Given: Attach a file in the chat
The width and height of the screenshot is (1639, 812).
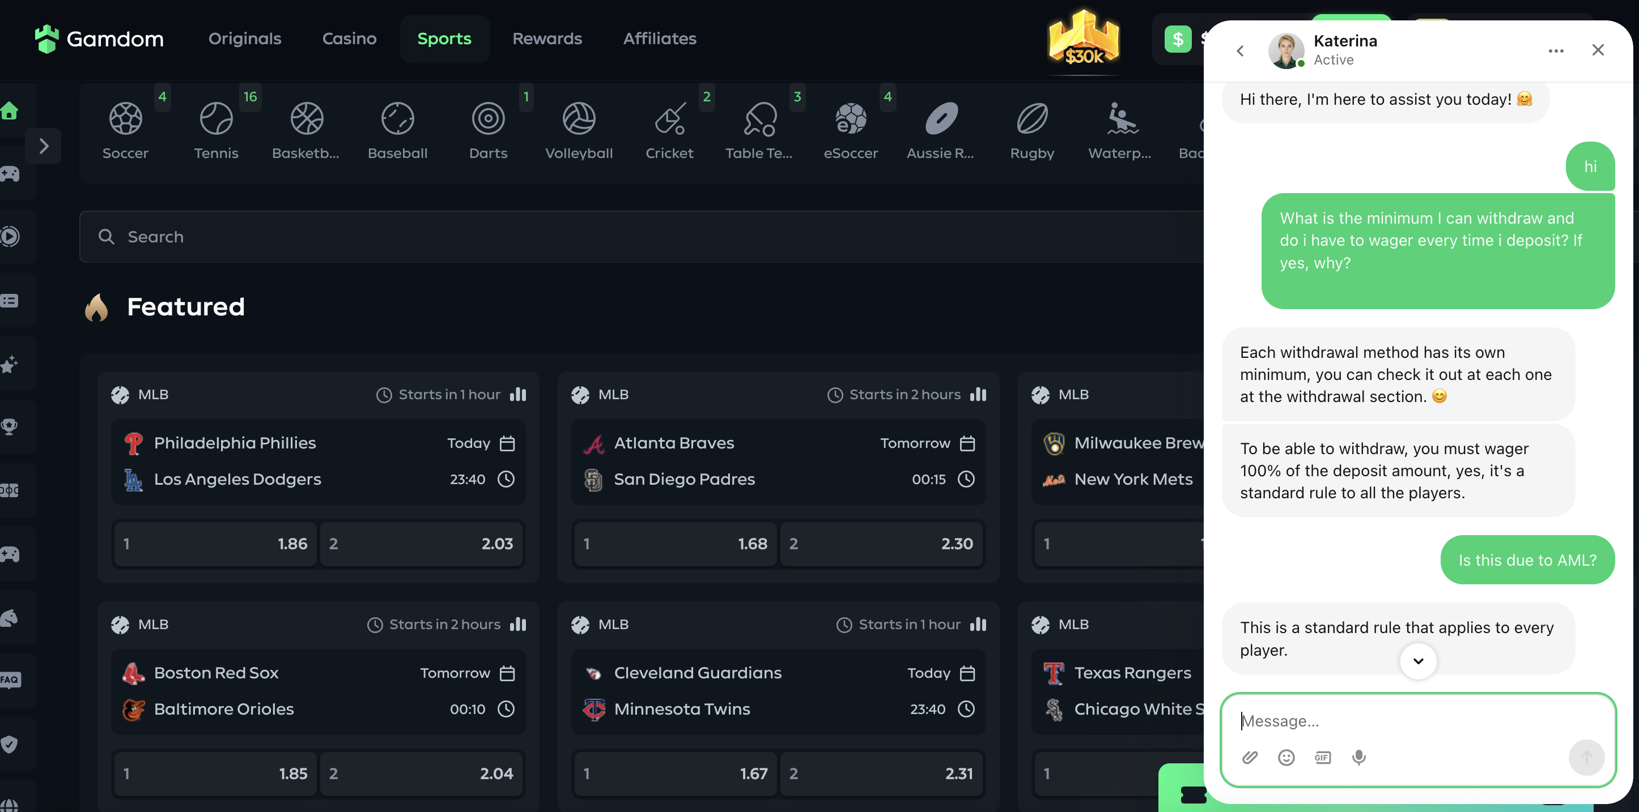Looking at the screenshot, I should point(1250,757).
